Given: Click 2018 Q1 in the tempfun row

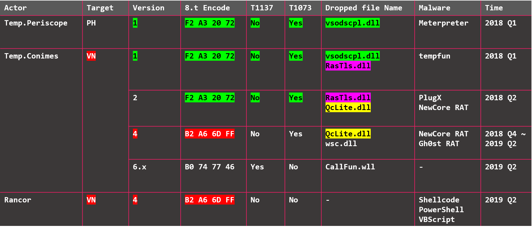Looking at the screenshot, I should coord(501,56).
